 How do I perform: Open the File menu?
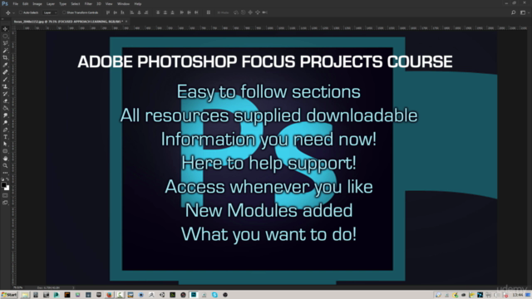pyautogui.click(x=15, y=3)
